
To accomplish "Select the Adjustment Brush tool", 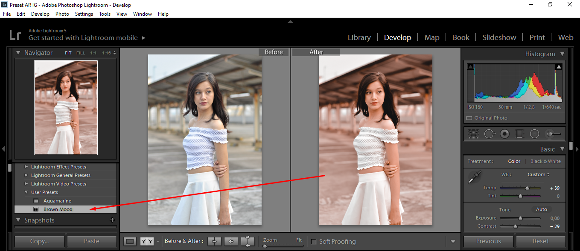I will [x=554, y=134].
